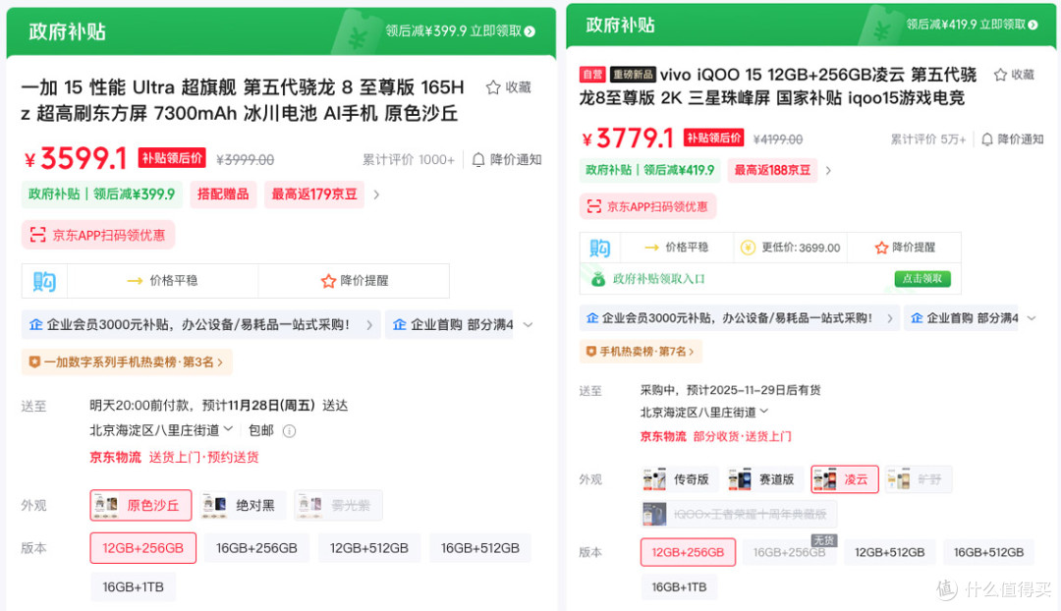Click the red 自营 badge

(x=592, y=75)
